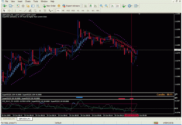The image size is (182, 125).
Task: Expand the Arrows objects dropdown arrow
Action: click(52, 11)
